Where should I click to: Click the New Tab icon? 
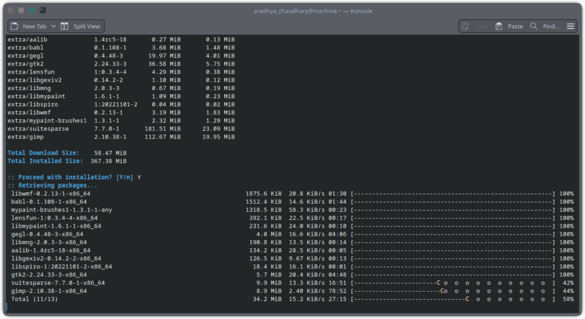click(14, 26)
